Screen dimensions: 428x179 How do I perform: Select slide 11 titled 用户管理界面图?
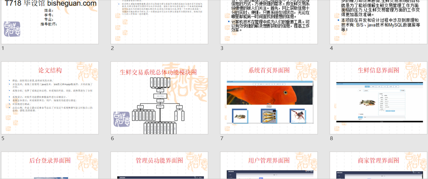click(269, 165)
